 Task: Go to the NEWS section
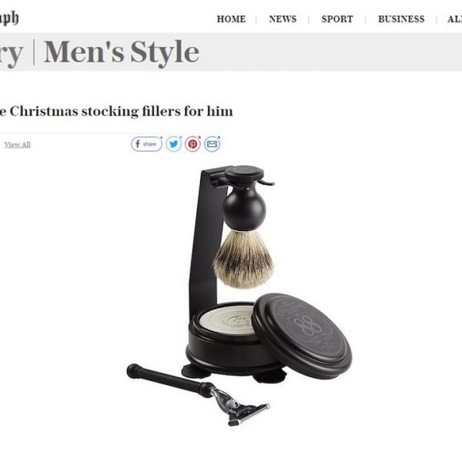point(283,19)
